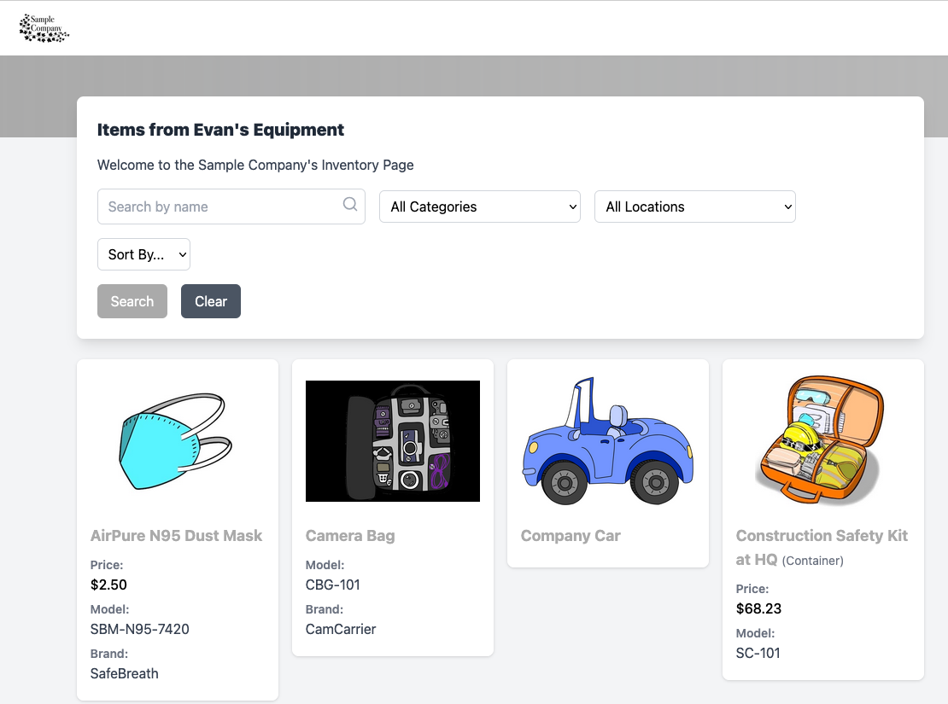Select the $2.50 price text
948x704 pixels.
pyautogui.click(x=108, y=585)
